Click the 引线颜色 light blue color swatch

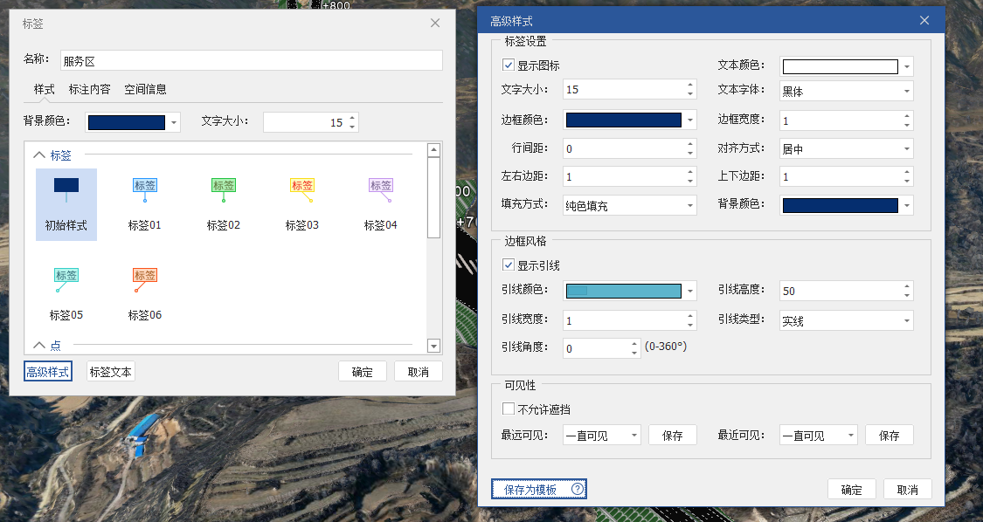[623, 292]
